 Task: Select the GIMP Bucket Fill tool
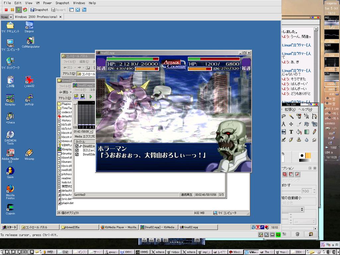(x=299, y=132)
